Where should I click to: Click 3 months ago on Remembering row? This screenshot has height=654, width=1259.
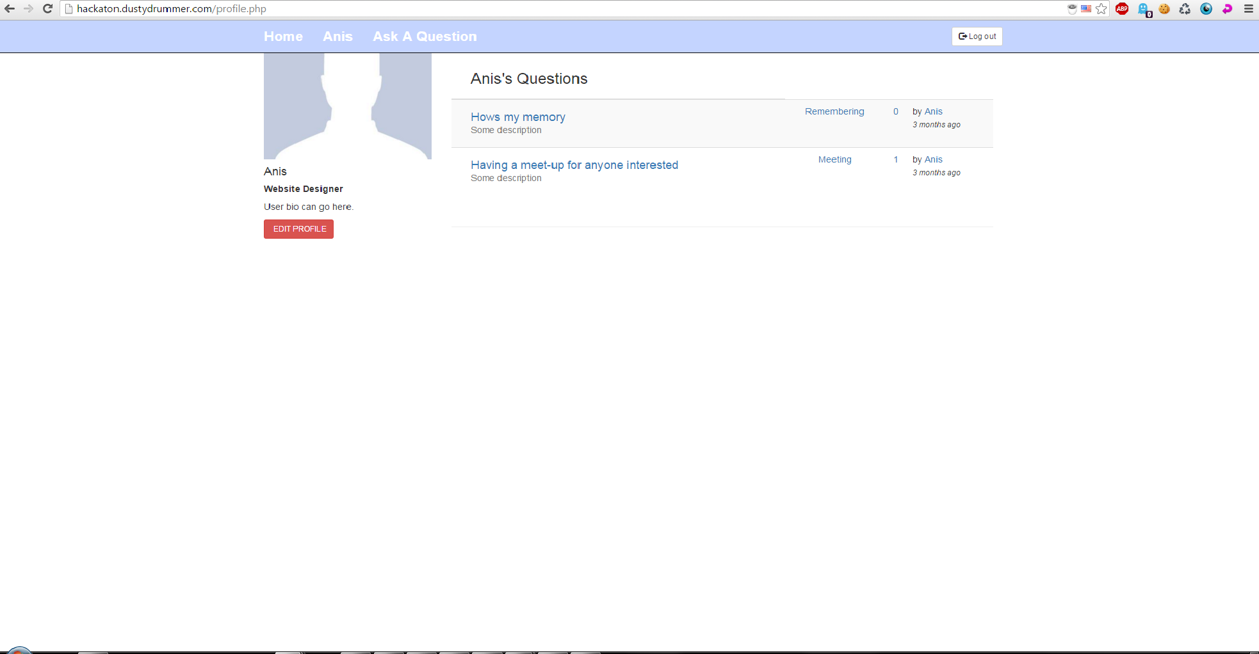(x=936, y=125)
